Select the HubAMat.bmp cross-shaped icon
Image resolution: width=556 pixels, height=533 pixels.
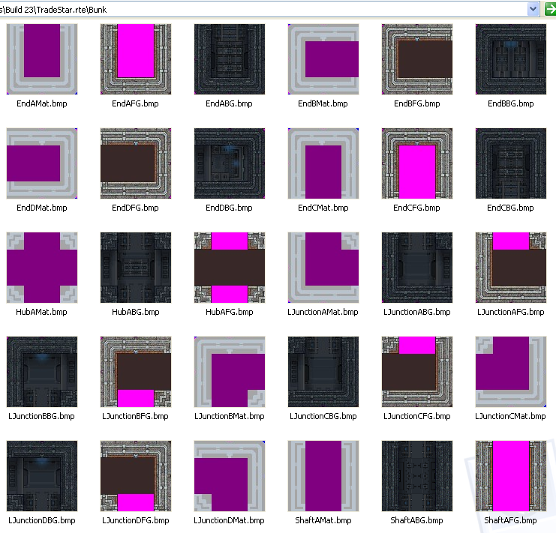42,268
